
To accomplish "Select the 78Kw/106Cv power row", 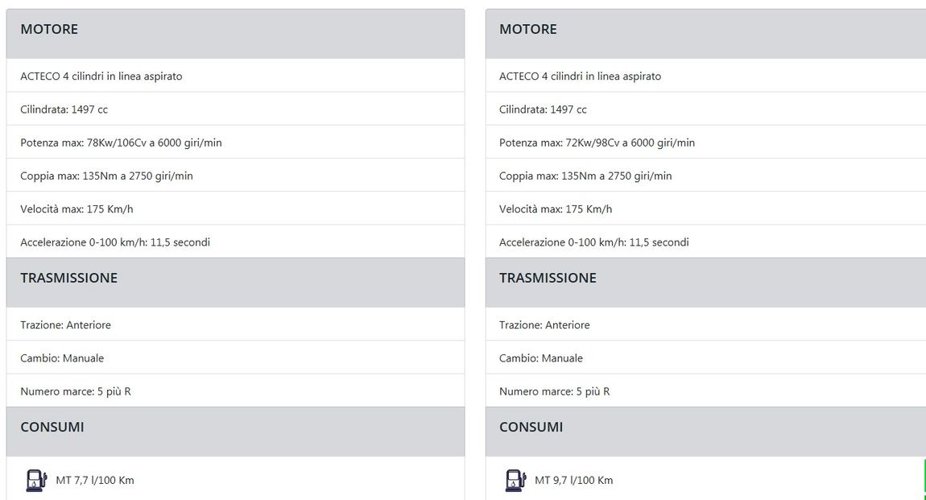I will (235, 143).
